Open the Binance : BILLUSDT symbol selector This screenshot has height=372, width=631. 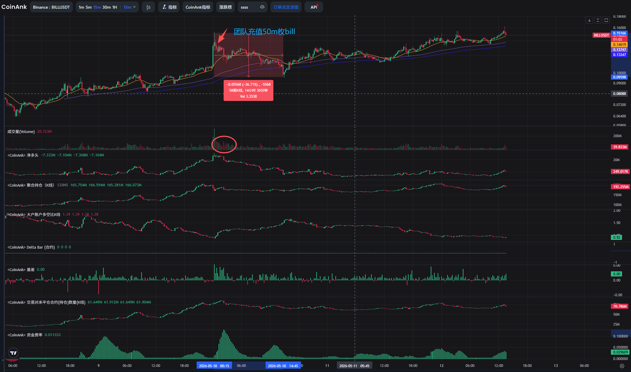52,7
